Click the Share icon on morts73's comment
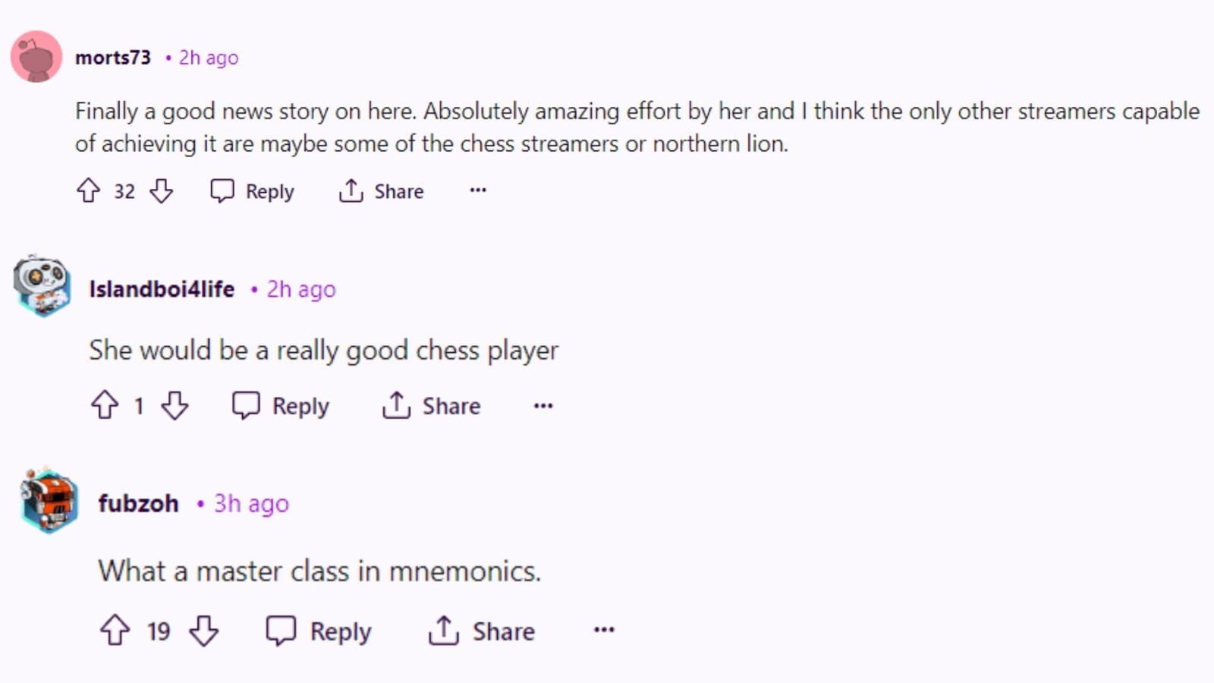The image size is (1214, 683). click(x=351, y=191)
